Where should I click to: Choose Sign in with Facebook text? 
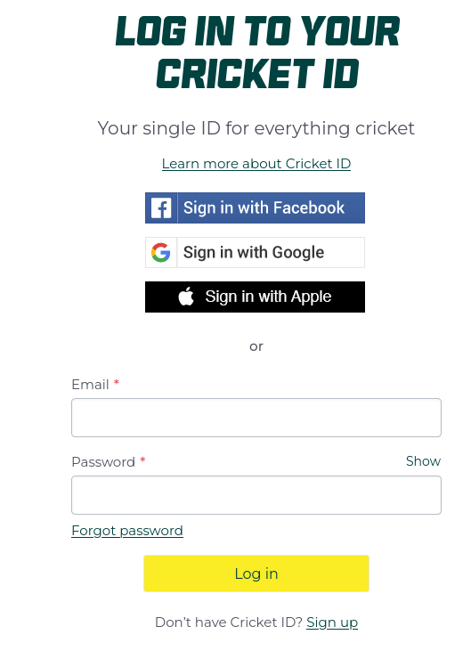pos(264,208)
